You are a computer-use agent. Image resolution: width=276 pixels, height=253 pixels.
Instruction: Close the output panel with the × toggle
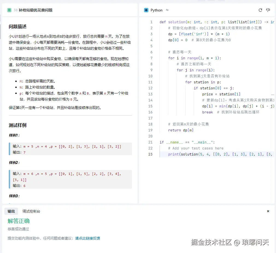point(268,211)
